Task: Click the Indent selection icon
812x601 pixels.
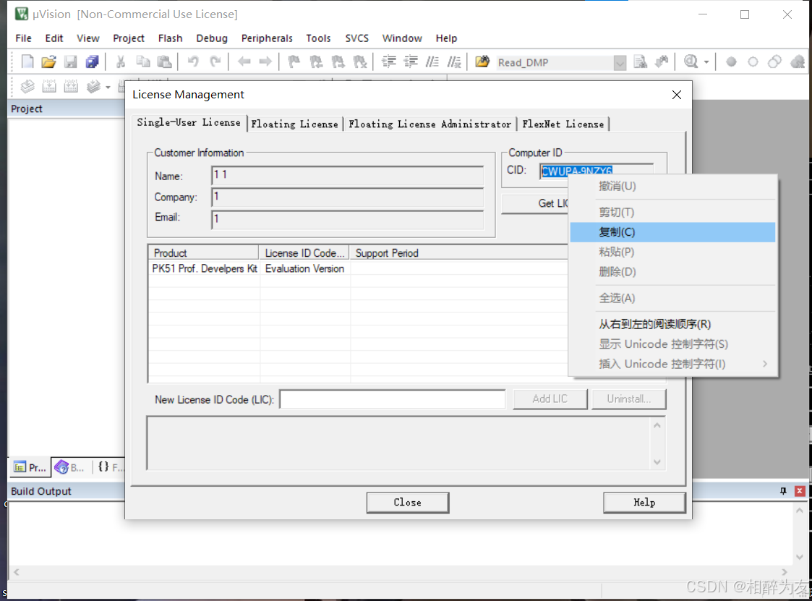Action: [x=389, y=62]
